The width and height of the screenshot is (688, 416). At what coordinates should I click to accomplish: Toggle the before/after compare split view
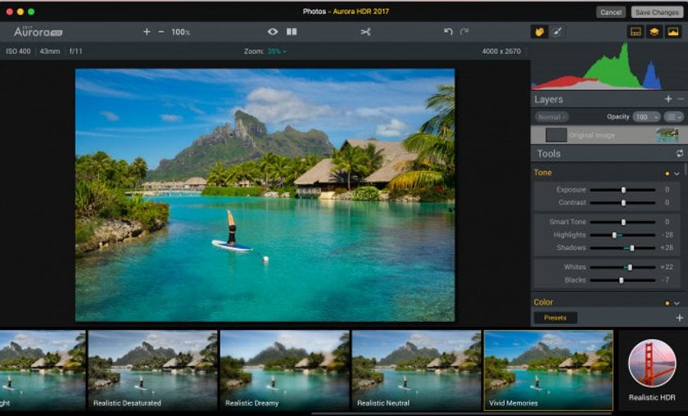click(292, 32)
